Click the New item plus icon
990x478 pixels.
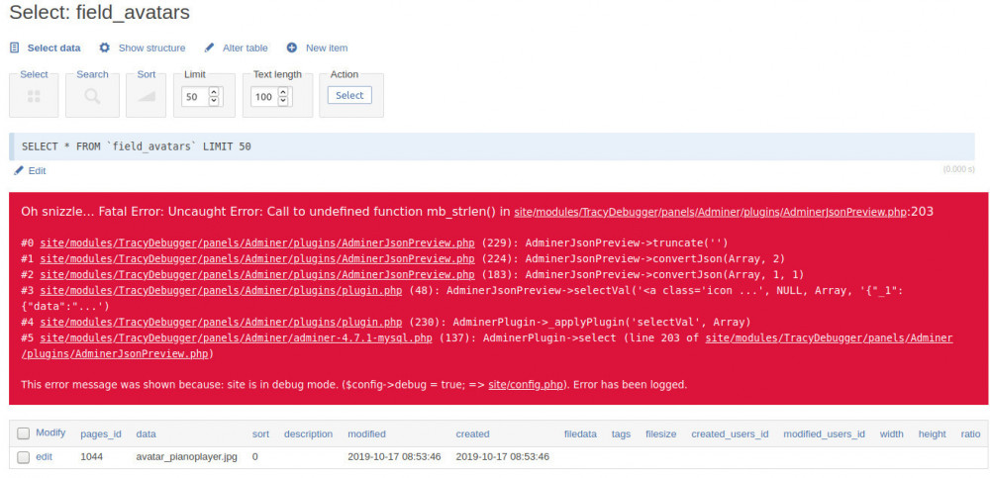click(292, 48)
